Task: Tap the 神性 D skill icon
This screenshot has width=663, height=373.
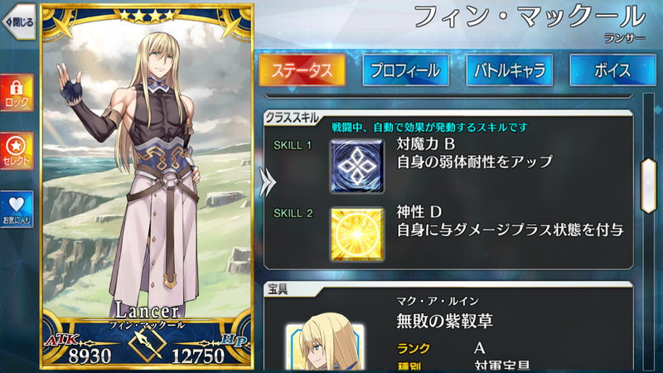Action: [x=357, y=234]
